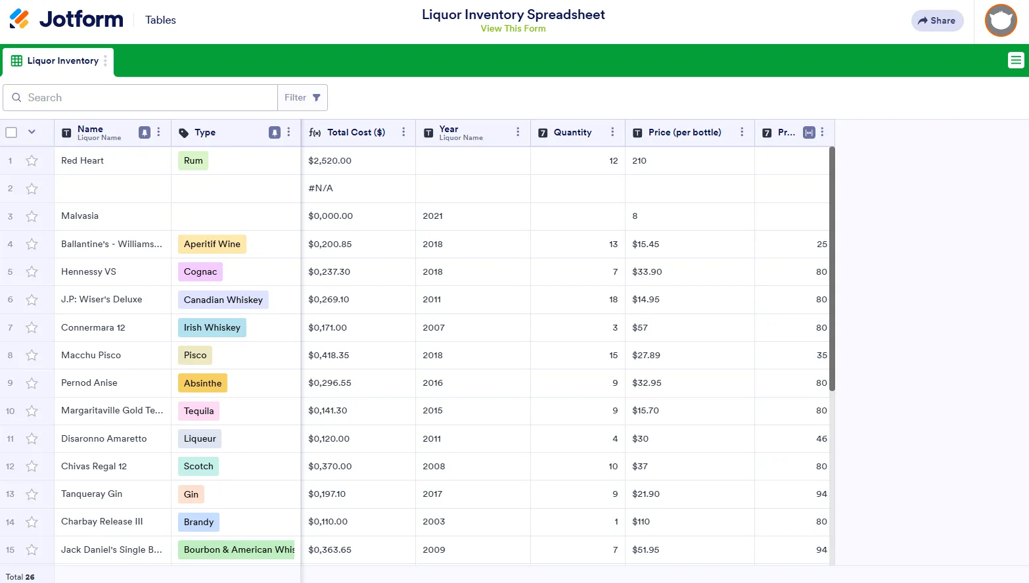Open the Filter dropdown
This screenshot has width=1029, height=583.
click(x=302, y=97)
